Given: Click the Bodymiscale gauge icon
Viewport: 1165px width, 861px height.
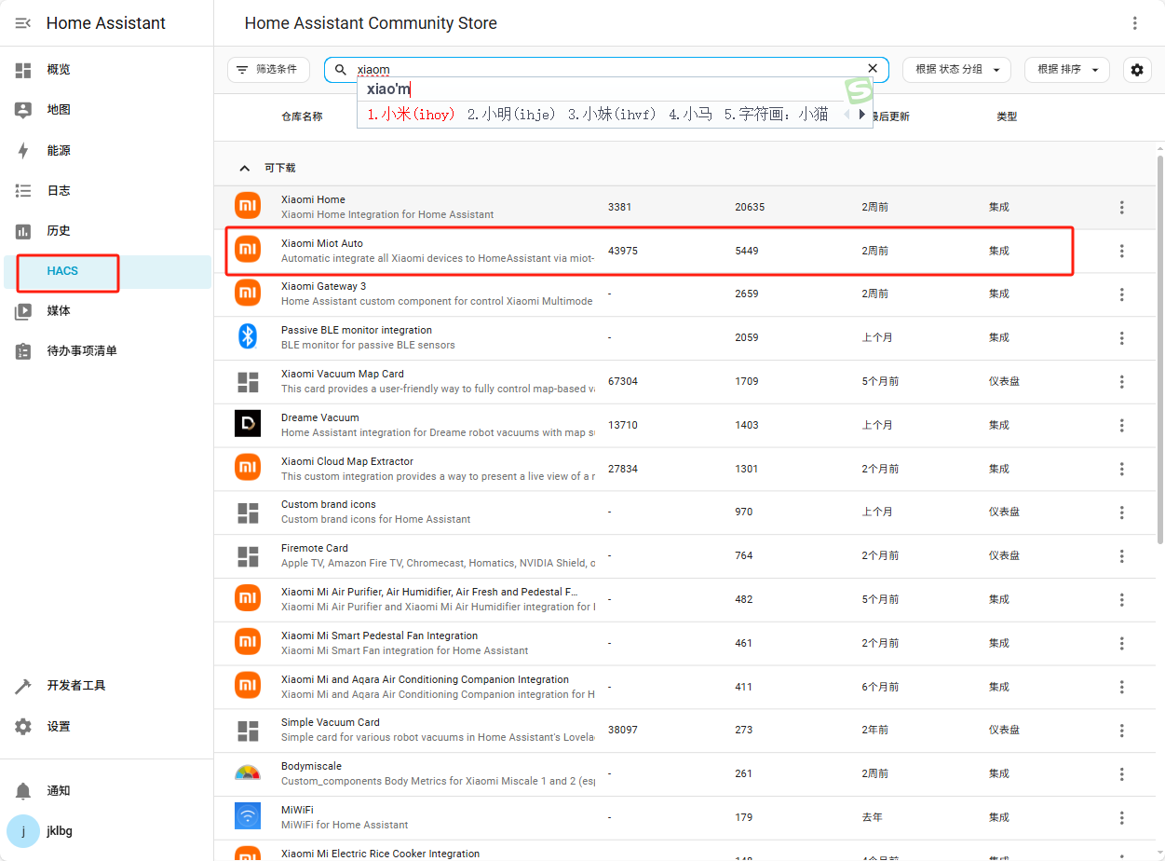Looking at the screenshot, I should pos(248,773).
